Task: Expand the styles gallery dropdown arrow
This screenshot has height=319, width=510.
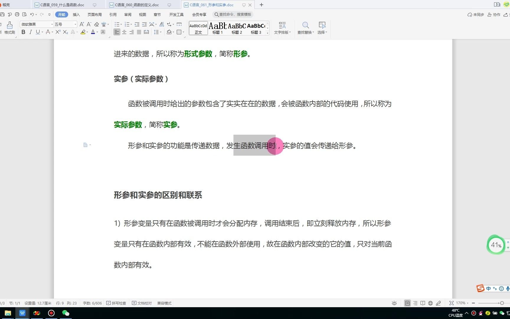Action: pyautogui.click(x=267, y=33)
